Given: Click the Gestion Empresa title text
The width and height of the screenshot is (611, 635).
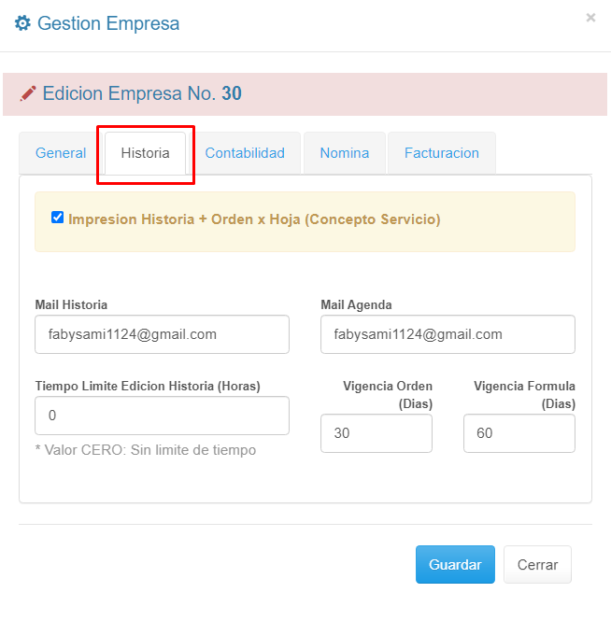Looking at the screenshot, I should pyautogui.click(x=108, y=23).
